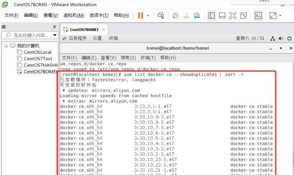The height and width of the screenshot is (175, 294).
Task: Select the CentOS7HASHI virtual machine
Action: [x=41, y=65]
